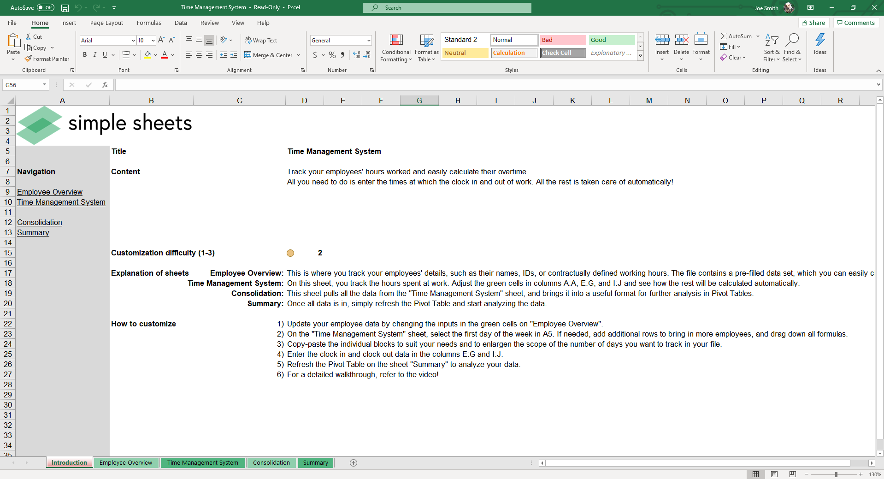Open the font size dropdown
Viewport: 884px width, 479px height.
click(153, 41)
